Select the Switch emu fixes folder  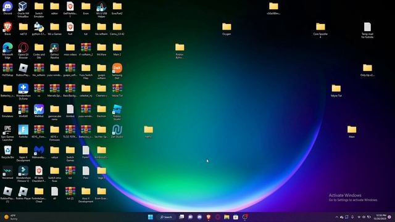point(54,174)
